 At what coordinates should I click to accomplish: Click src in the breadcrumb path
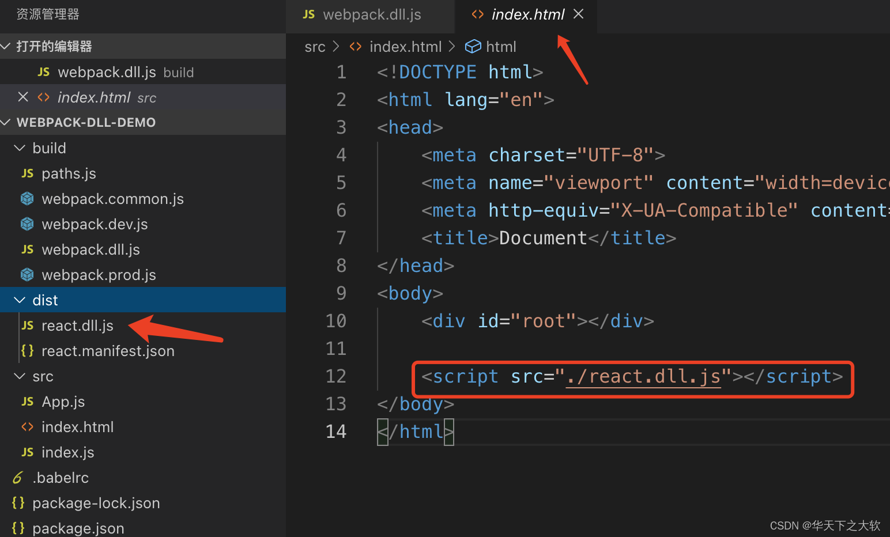315,47
